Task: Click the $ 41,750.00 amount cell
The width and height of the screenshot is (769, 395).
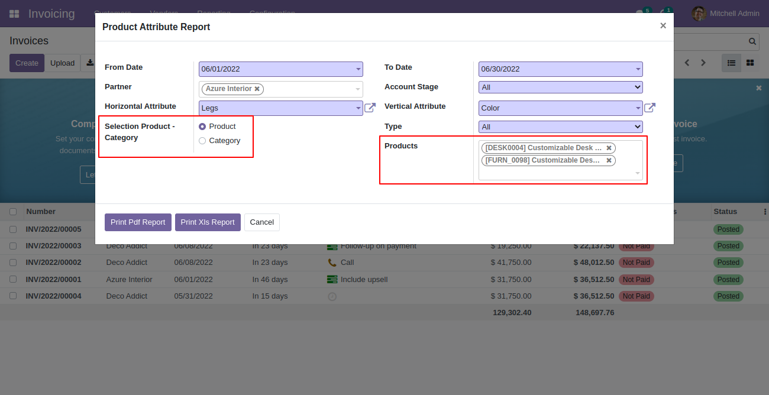Action: pyautogui.click(x=511, y=263)
